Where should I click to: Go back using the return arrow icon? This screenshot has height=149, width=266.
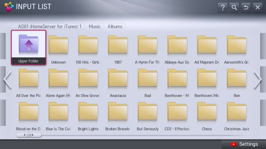(x=246, y=7)
